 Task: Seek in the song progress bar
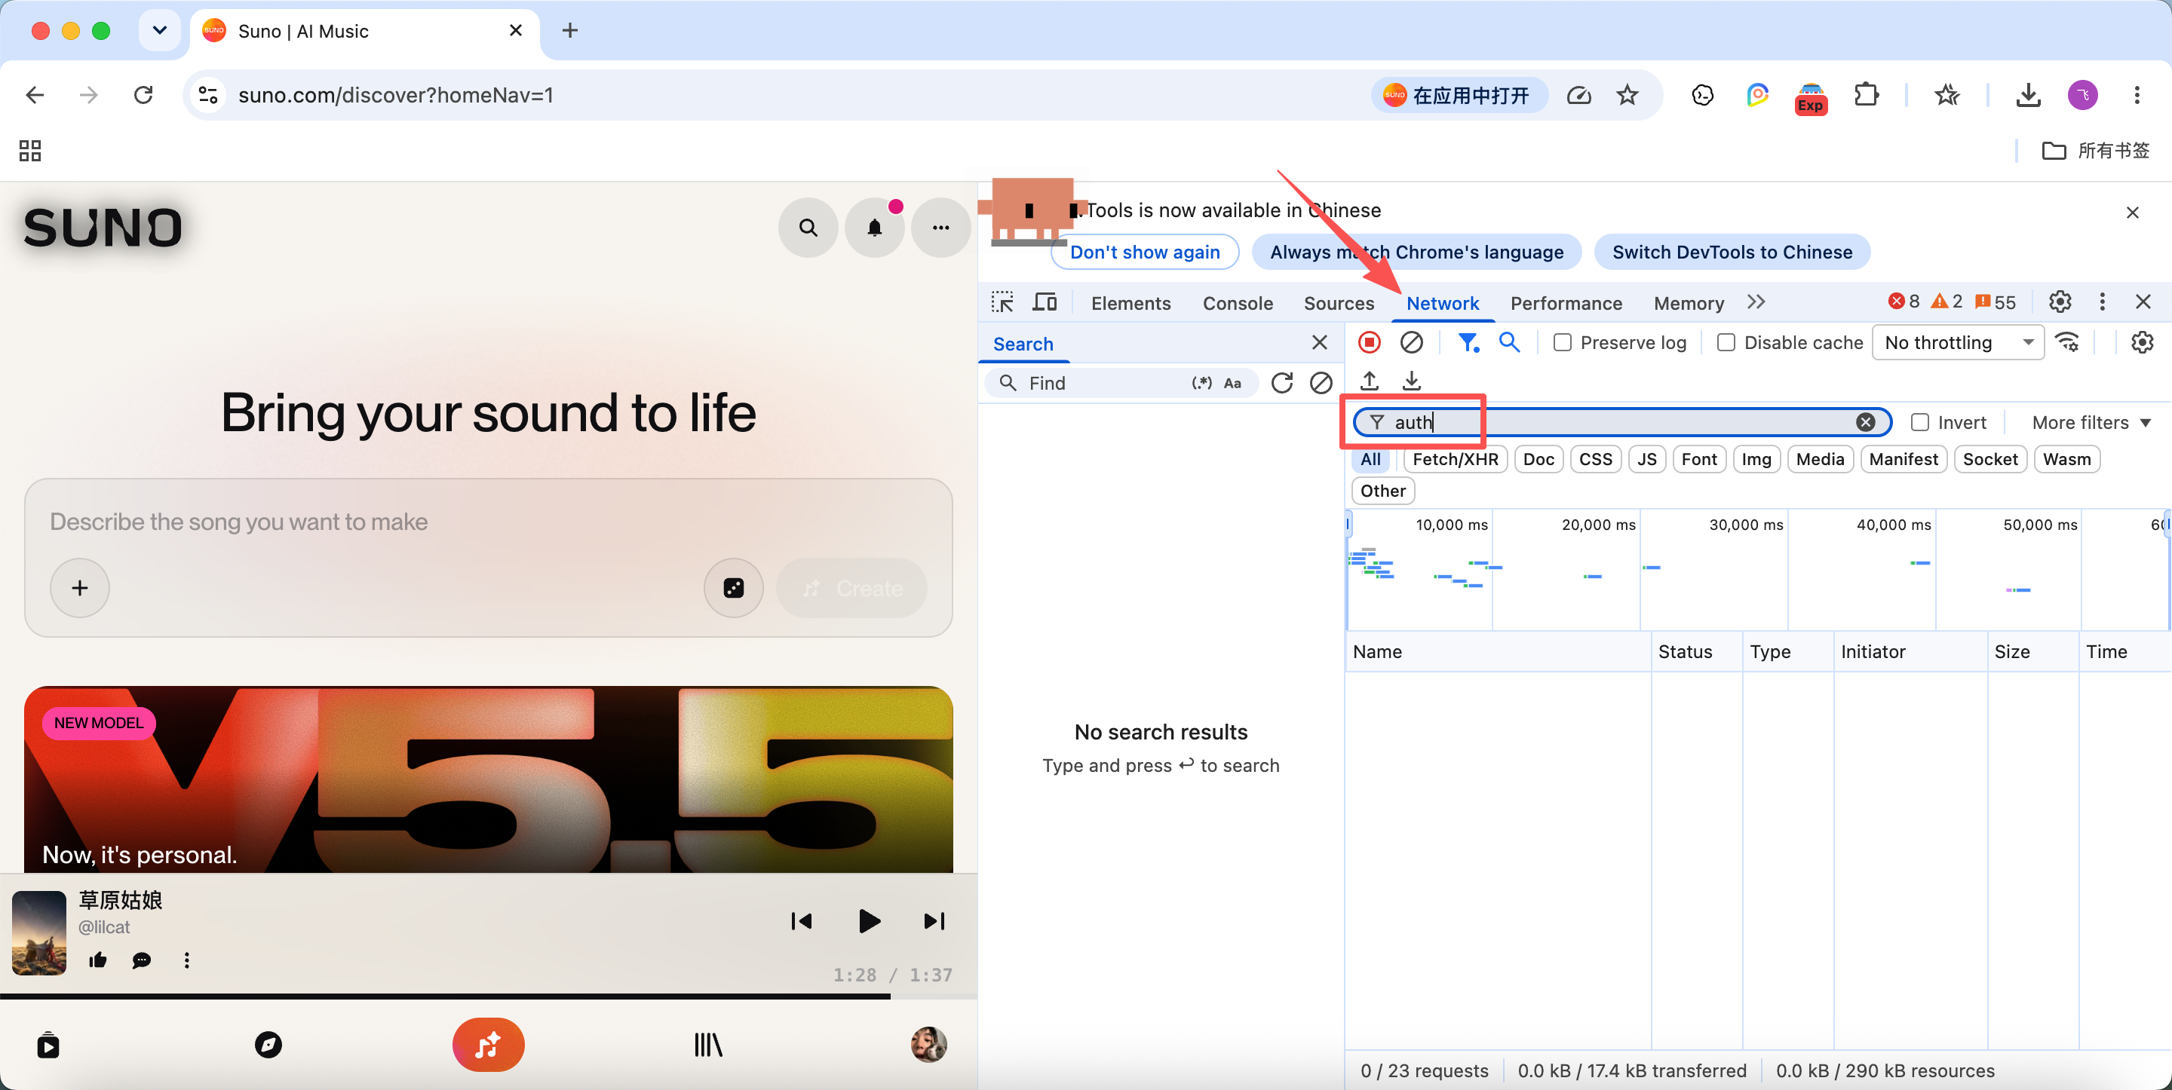click(x=488, y=996)
